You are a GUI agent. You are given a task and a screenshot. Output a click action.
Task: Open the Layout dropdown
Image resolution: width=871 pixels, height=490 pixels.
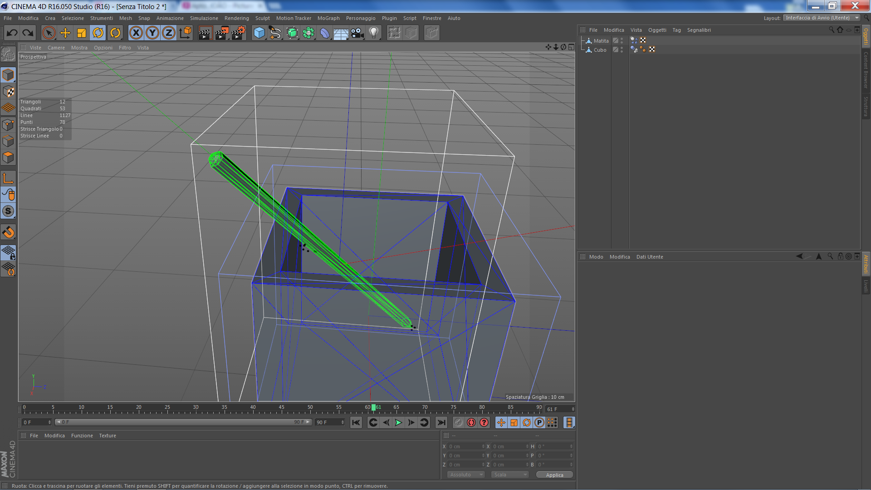coord(822,18)
